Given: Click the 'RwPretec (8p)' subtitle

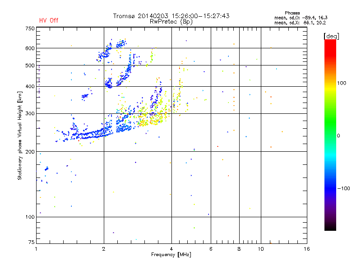Looking at the screenshot, I should (171, 22).
